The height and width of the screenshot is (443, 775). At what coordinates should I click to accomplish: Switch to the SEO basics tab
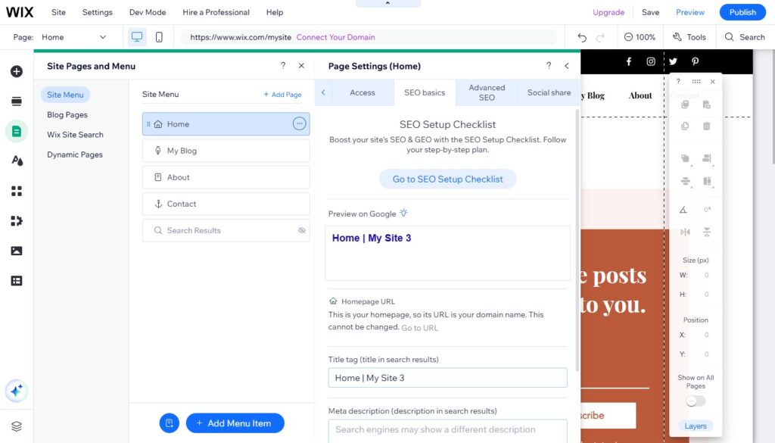click(425, 92)
